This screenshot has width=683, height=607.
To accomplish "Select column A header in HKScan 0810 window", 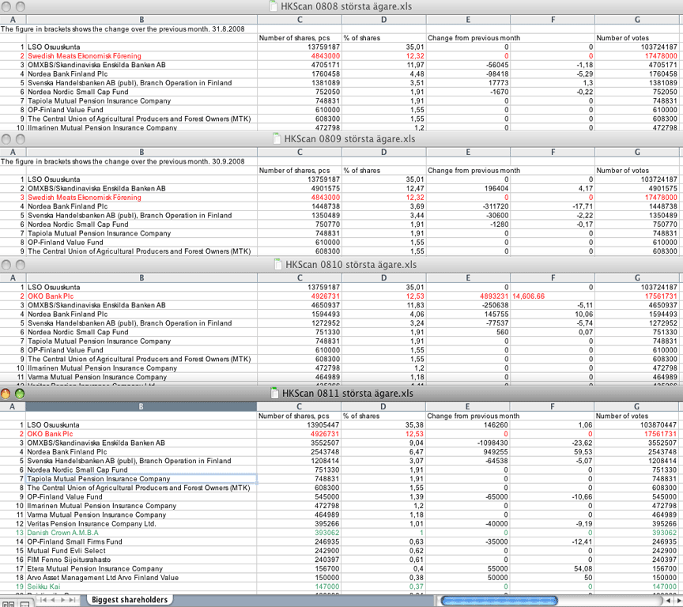I will (x=13, y=277).
